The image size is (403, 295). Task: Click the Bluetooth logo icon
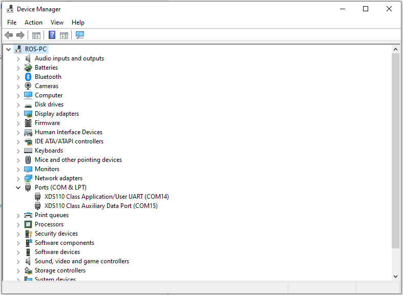28,77
